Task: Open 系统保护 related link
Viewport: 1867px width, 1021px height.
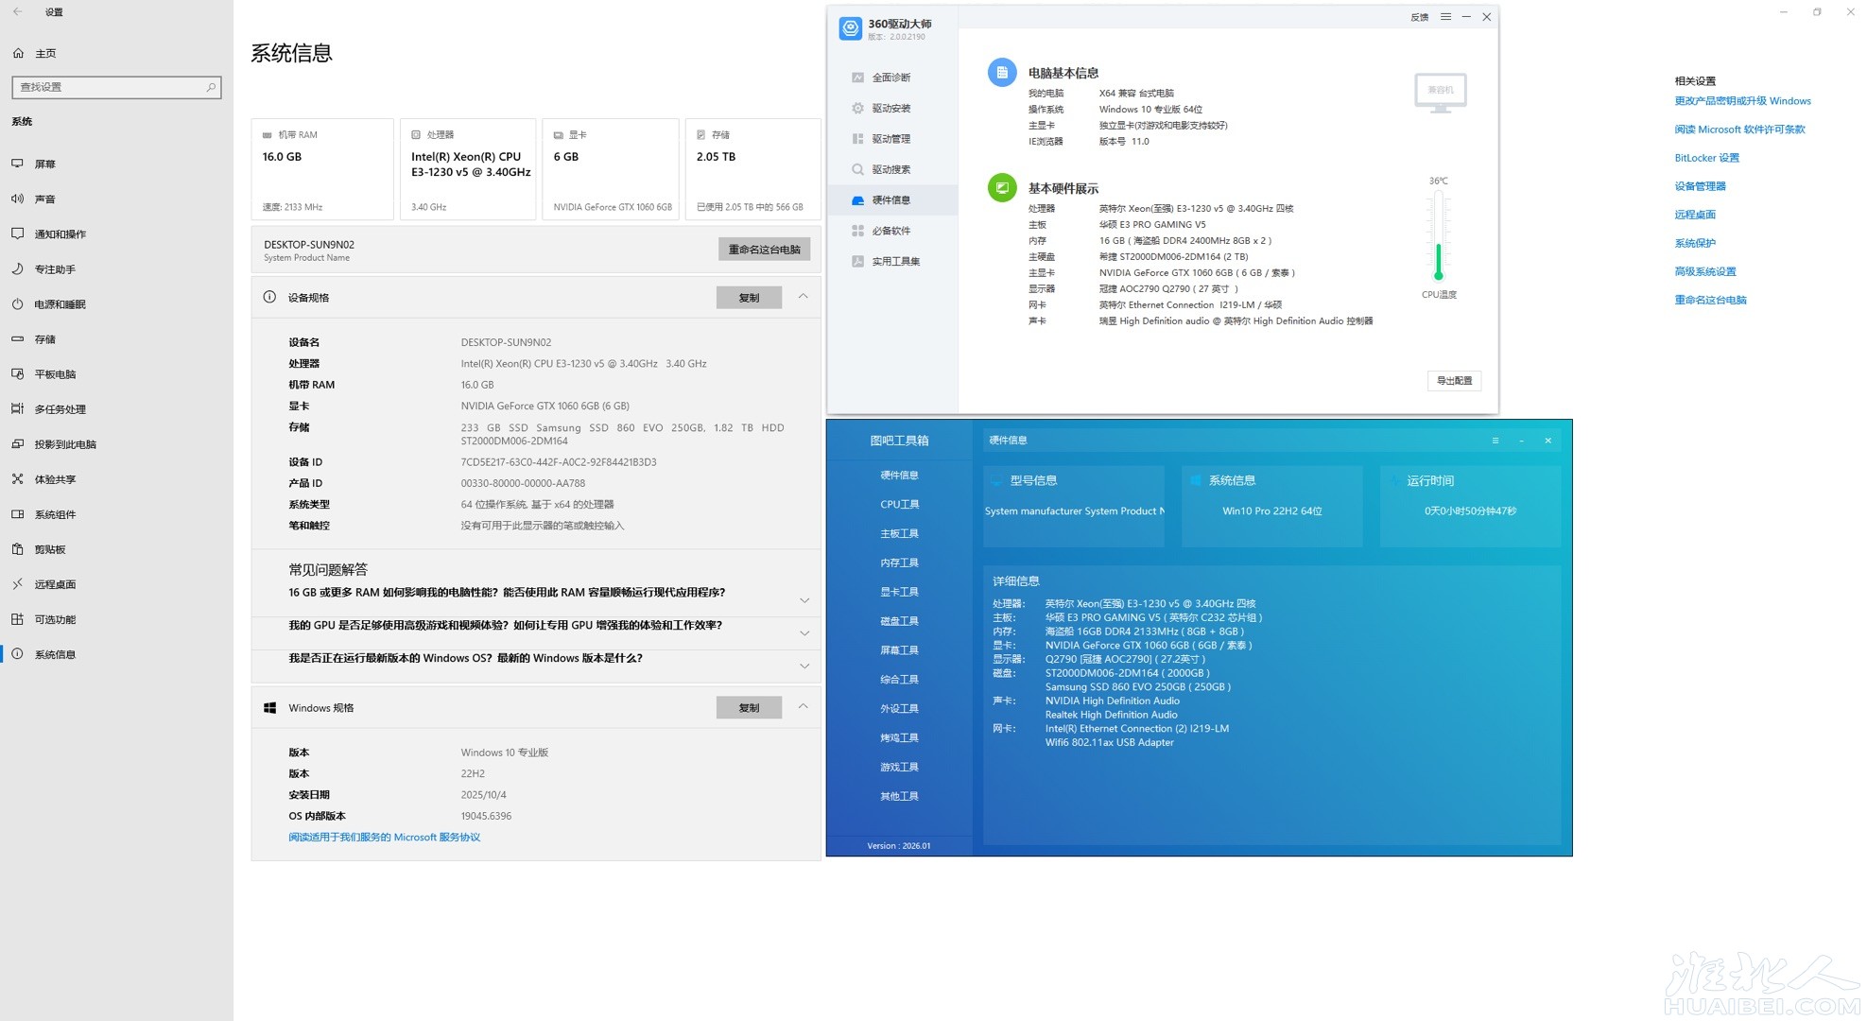Action: coord(1694,243)
